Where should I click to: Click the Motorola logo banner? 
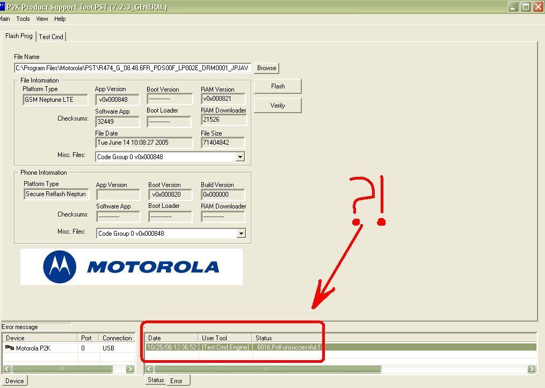click(x=132, y=267)
